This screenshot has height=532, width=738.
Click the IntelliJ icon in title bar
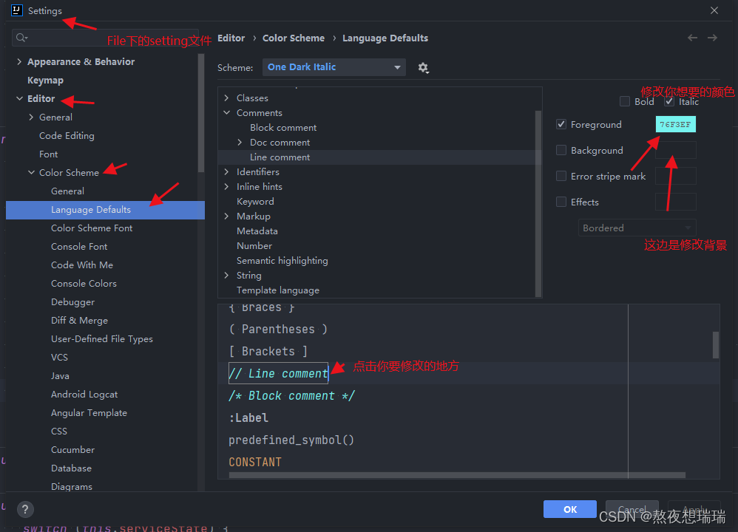17,10
